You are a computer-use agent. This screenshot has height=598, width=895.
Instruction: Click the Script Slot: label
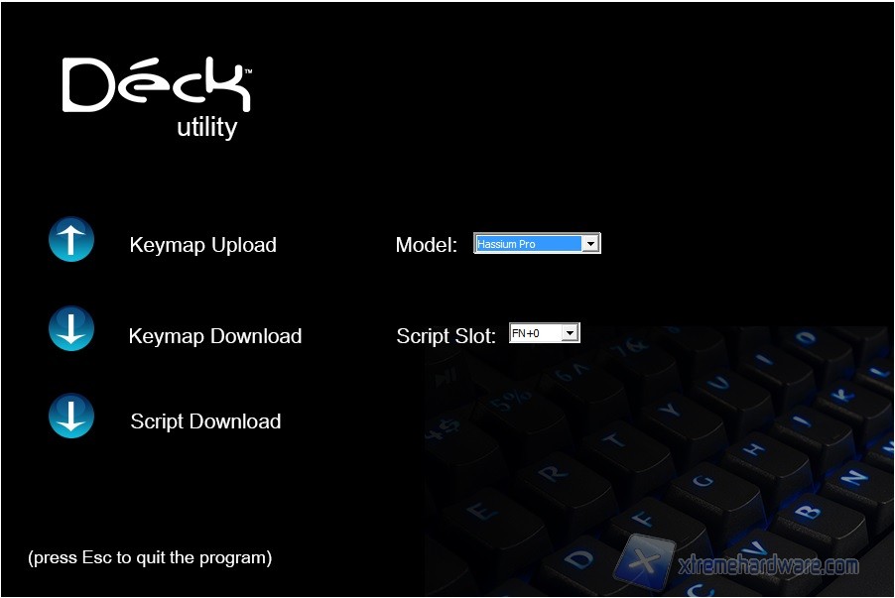point(446,336)
